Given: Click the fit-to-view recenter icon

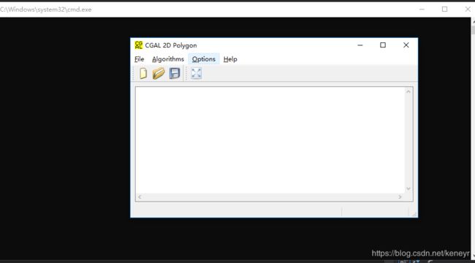Looking at the screenshot, I should (197, 73).
